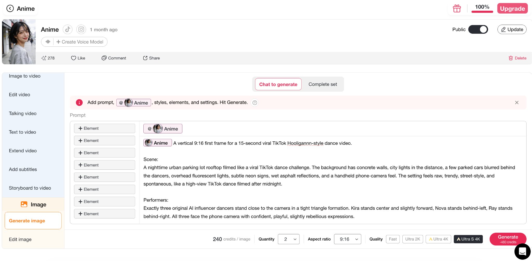Click the voice waveform icon
Image resolution: width=532 pixels, height=261 pixels.
(x=48, y=42)
